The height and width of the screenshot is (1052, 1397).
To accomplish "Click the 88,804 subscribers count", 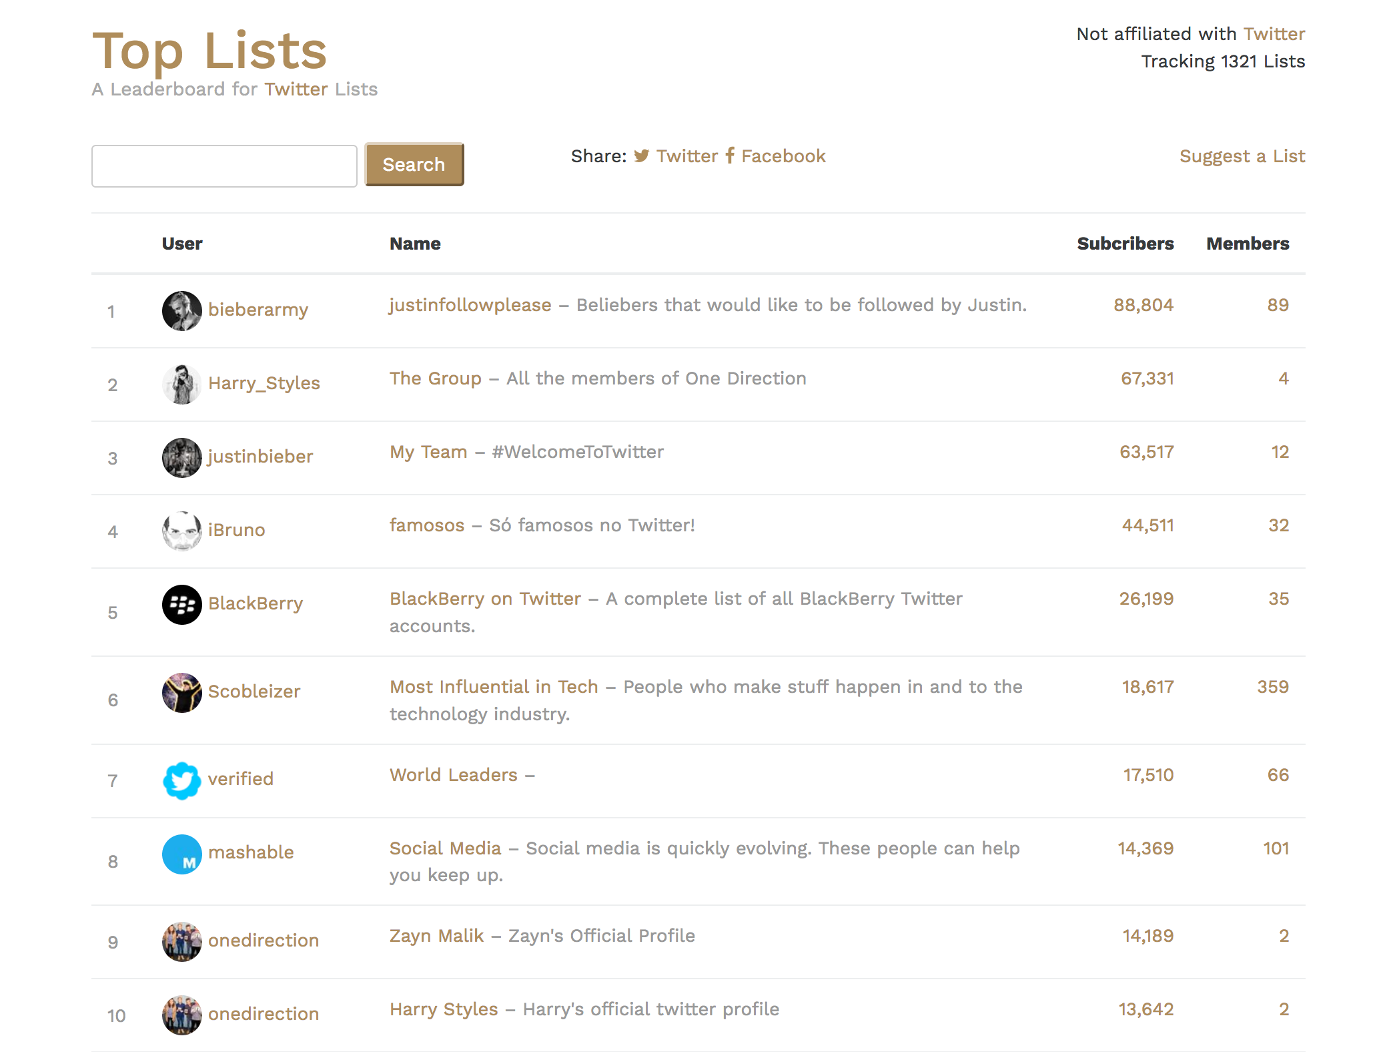I will [x=1143, y=305].
